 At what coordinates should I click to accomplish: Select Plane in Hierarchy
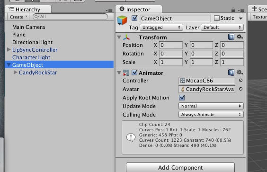point(19,35)
